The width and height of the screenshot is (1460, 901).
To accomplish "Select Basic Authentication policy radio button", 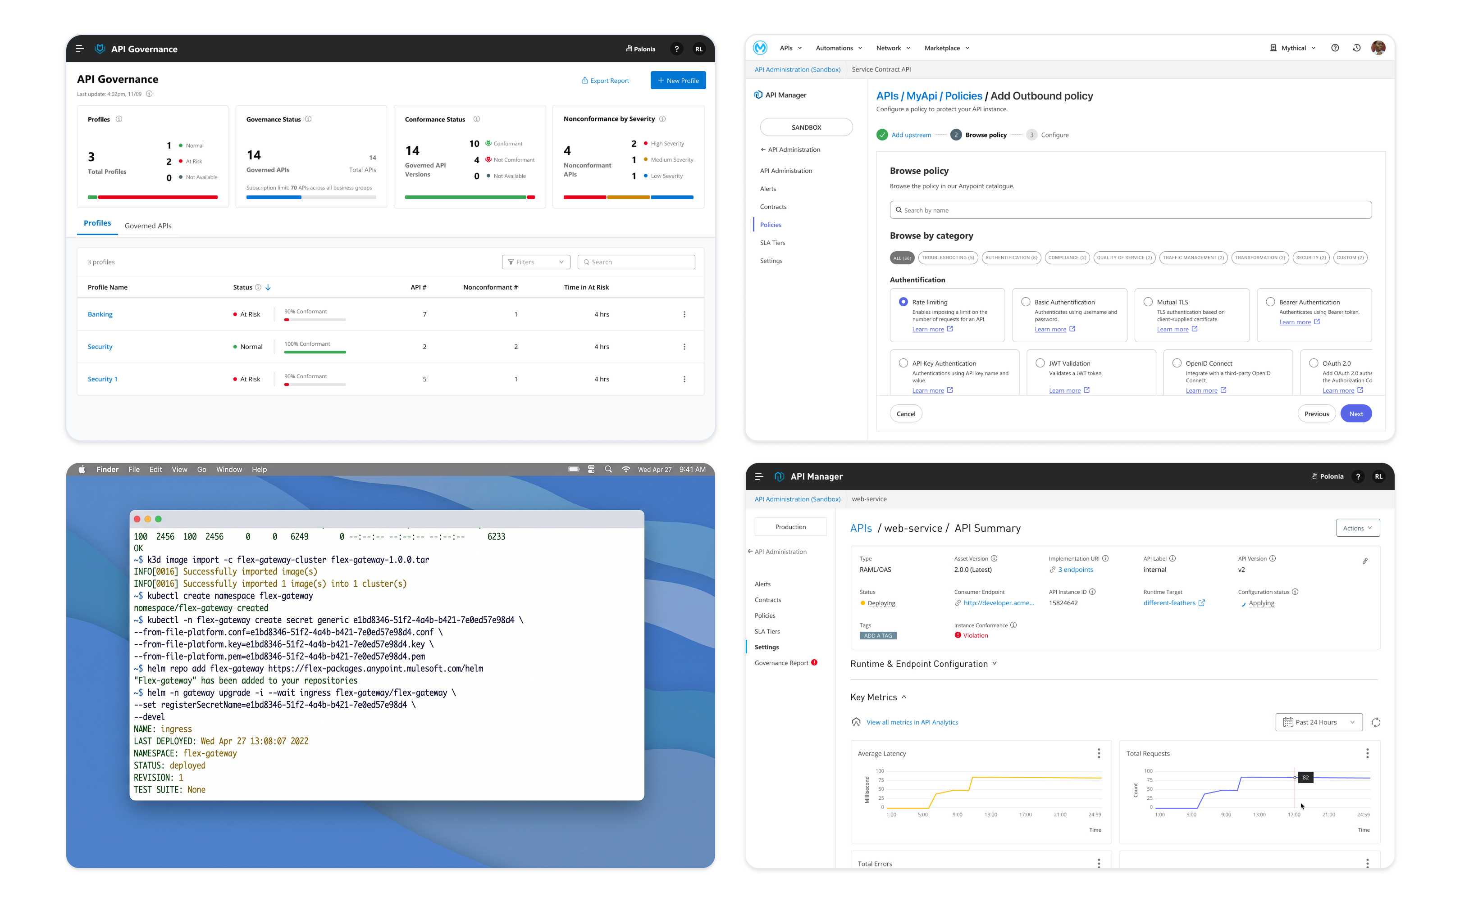I will [x=1026, y=302].
